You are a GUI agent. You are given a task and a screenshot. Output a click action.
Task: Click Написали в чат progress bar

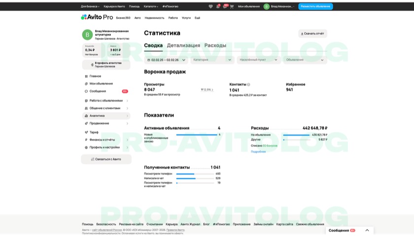pyautogui.click(x=195, y=178)
